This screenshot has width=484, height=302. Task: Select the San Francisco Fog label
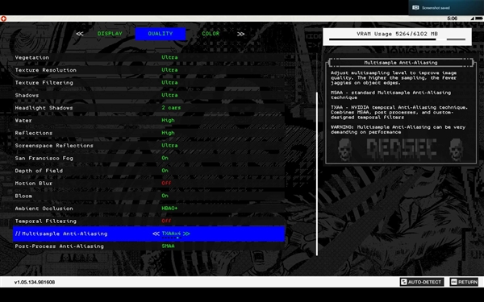(44, 159)
